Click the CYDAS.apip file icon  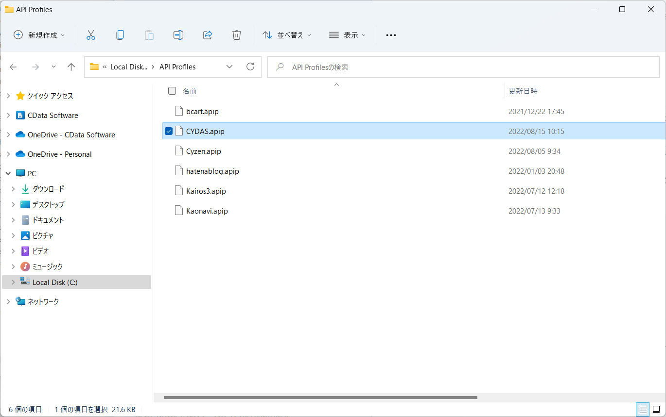[178, 131]
